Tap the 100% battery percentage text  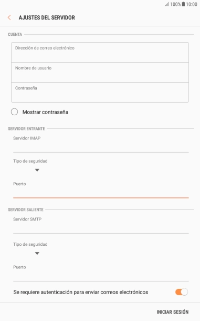pos(175,4)
